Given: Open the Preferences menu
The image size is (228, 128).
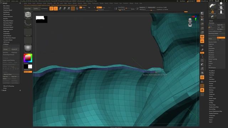Looking at the screenshot, I should point(95,3).
